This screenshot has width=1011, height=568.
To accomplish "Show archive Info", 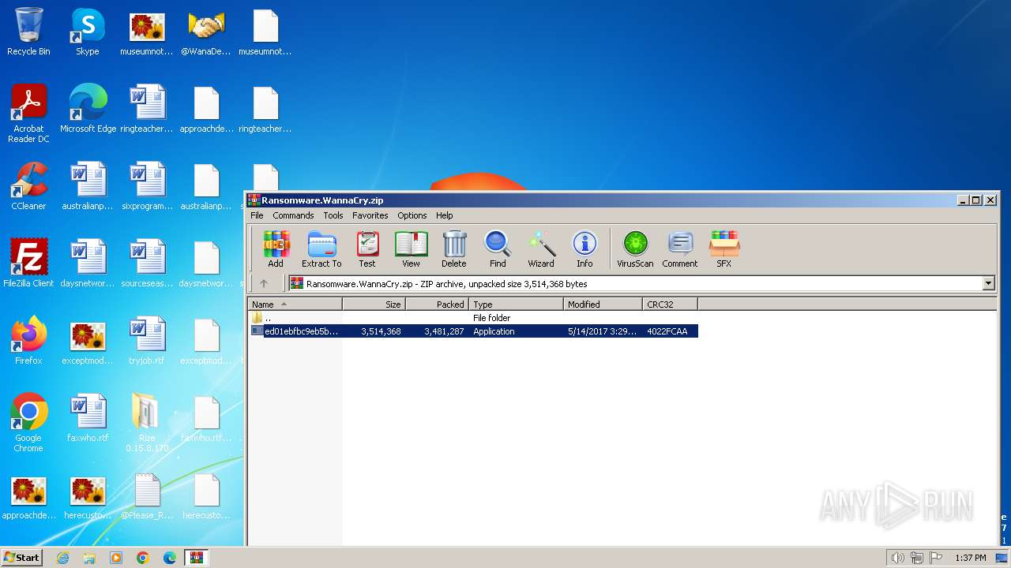I will 584,249.
